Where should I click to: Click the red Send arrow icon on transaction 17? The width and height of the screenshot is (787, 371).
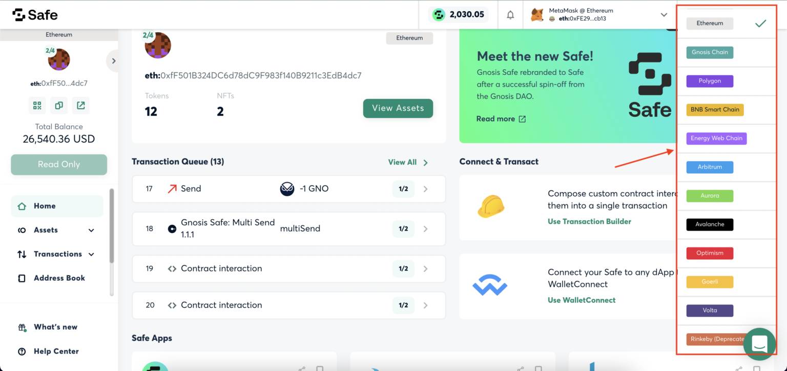[173, 189]
